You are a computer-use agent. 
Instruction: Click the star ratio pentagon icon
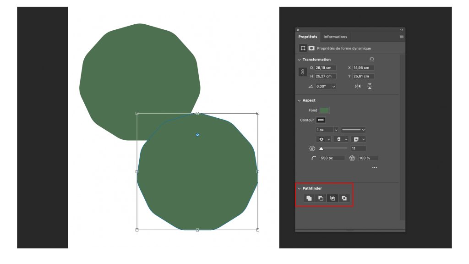[352, 158]
